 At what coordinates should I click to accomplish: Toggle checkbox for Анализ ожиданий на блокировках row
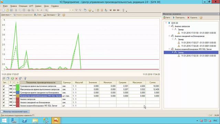tap(4, 102)
